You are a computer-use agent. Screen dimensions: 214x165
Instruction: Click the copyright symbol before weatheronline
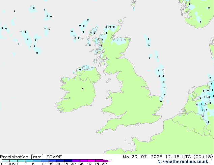tap(159, 162)
